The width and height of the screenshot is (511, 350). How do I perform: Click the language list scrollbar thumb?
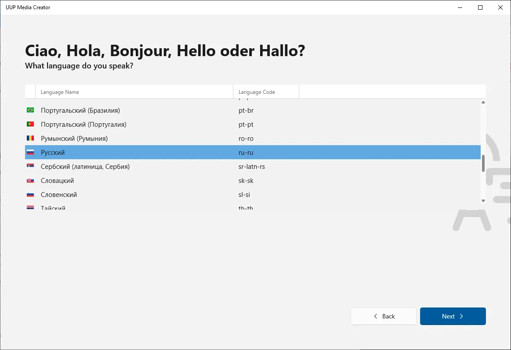(483, 163)
